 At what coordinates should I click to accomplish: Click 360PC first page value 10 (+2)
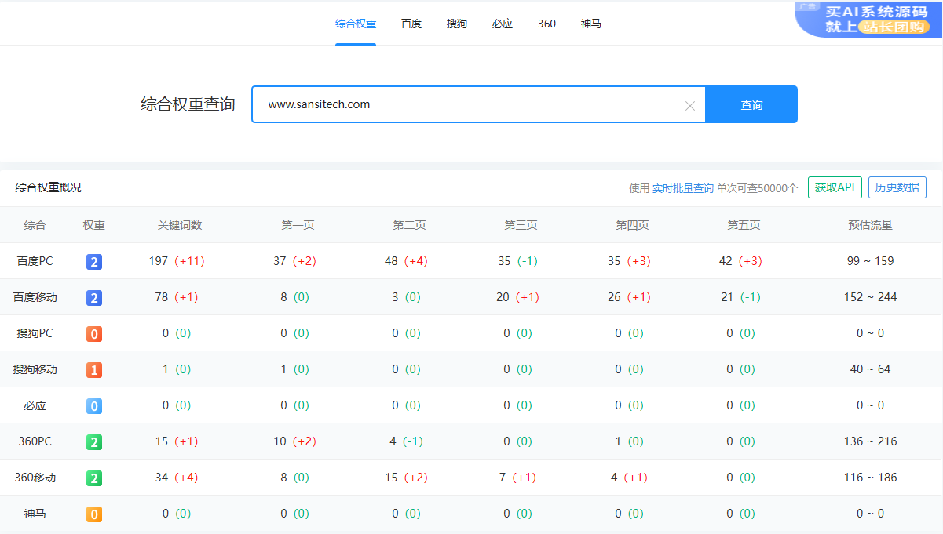pos(294,441)
